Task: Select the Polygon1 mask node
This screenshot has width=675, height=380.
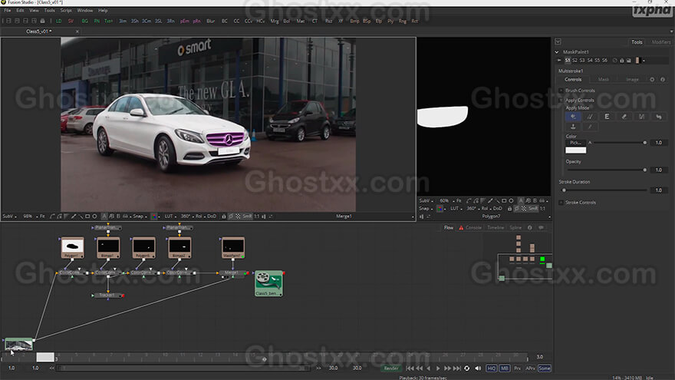Action: [x=72, y=248]
